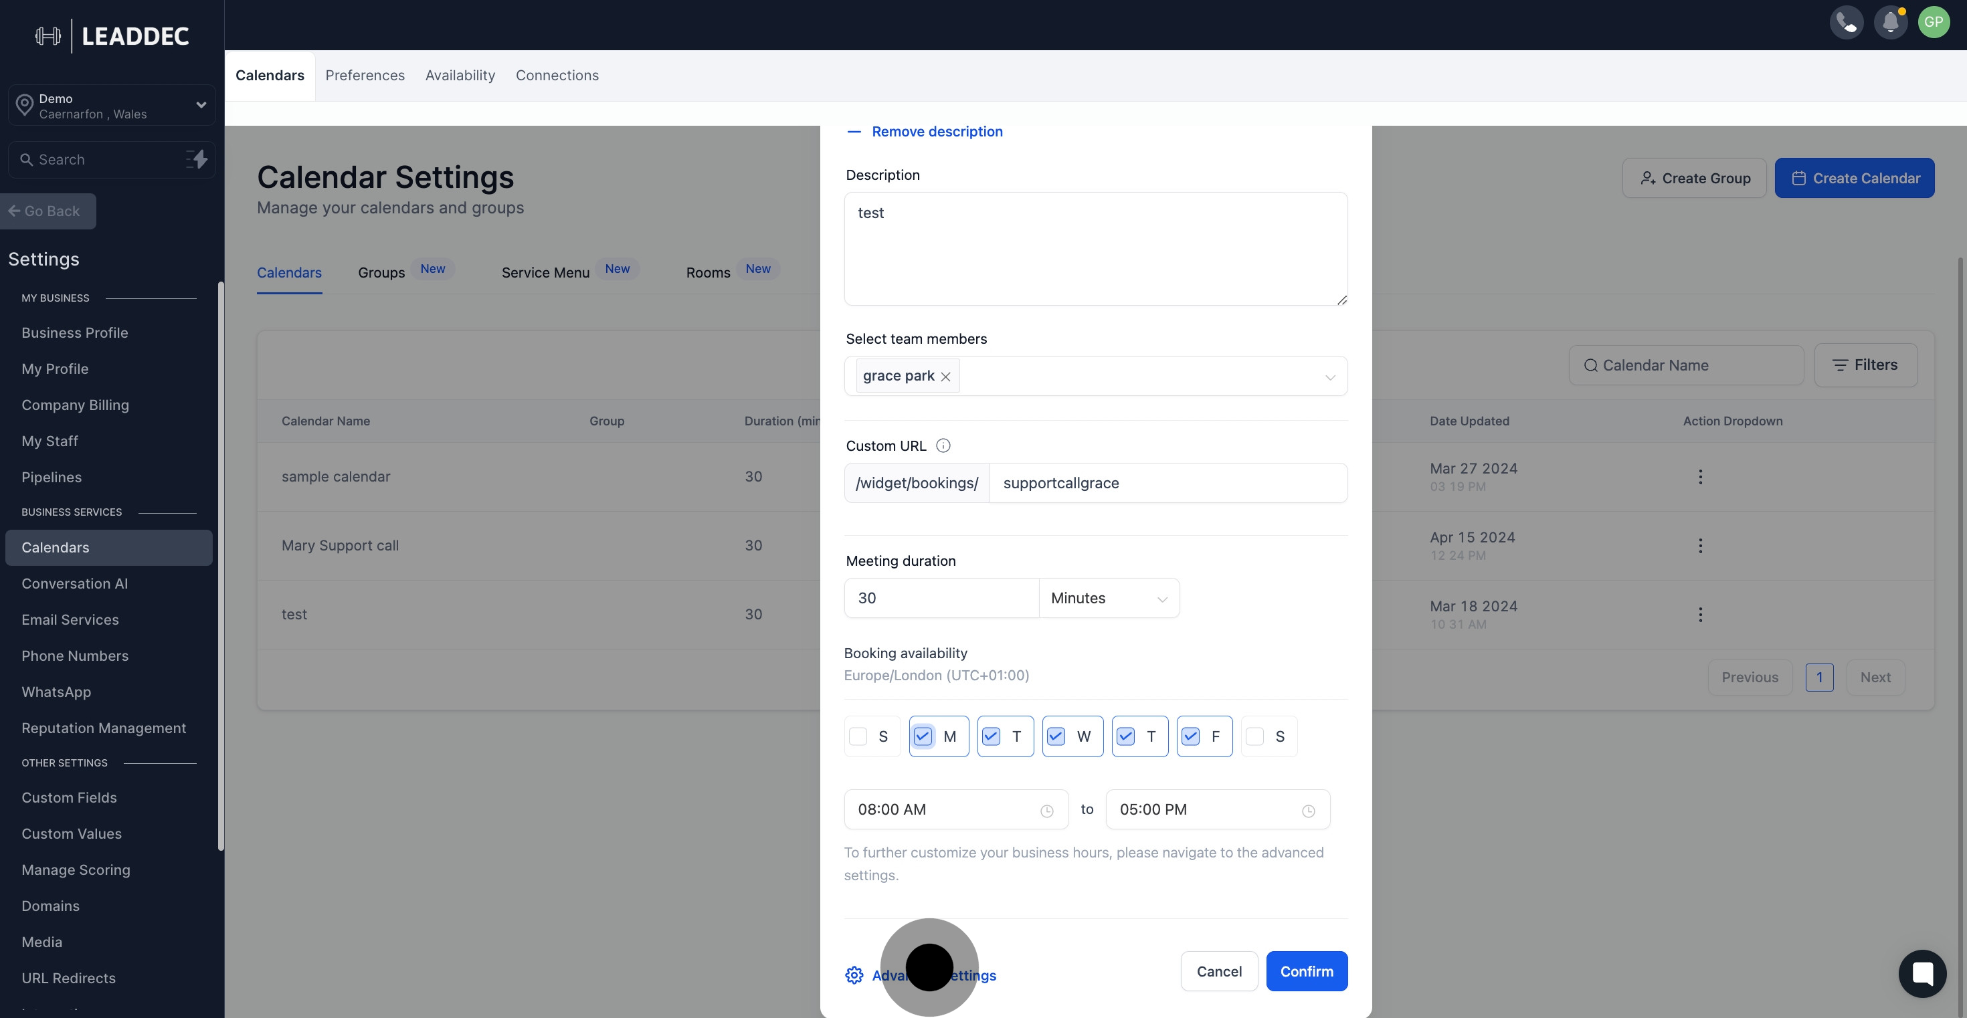The width and height of the screenshot is (1967, 1018).
Task: Open the chat widget bubble
Action: pos(1922,973)
